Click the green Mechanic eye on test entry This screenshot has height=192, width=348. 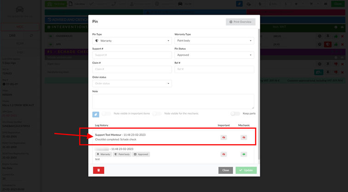tap(244, 154)
